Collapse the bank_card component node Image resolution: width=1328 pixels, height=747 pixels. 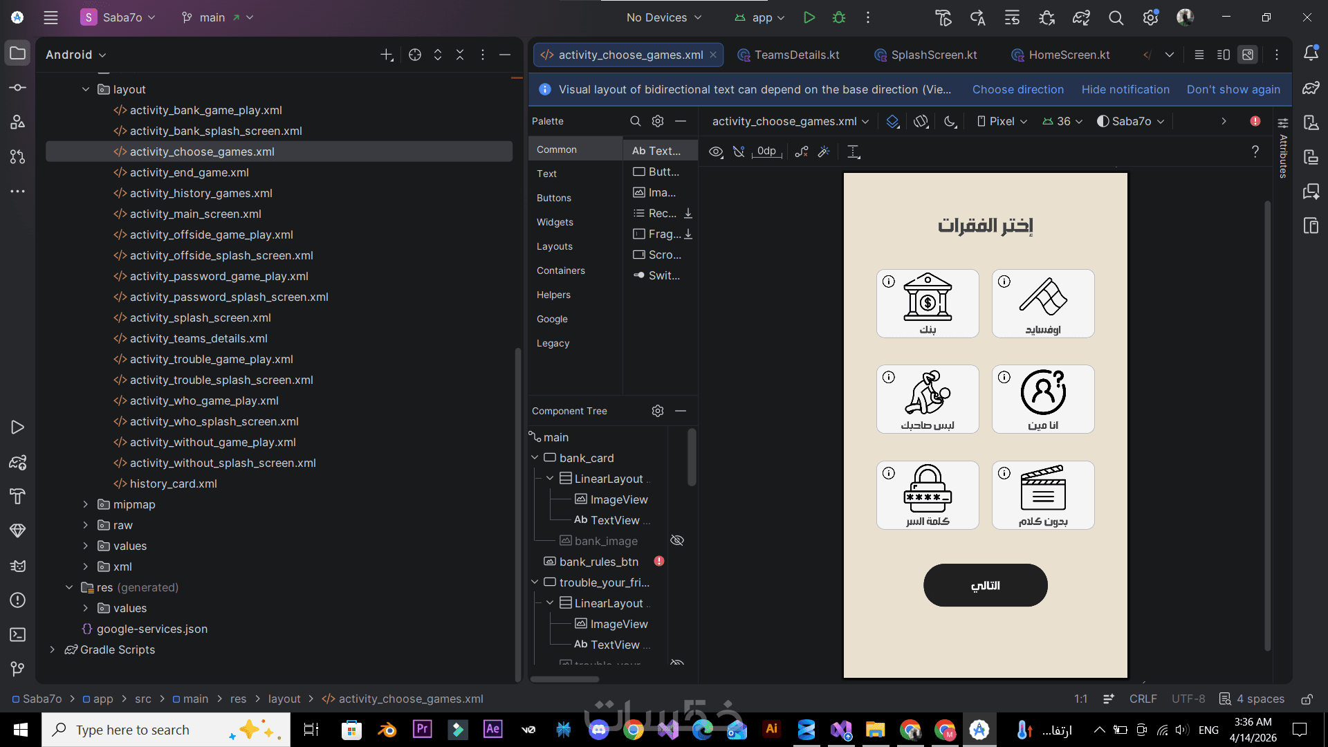tap(535, 457)
